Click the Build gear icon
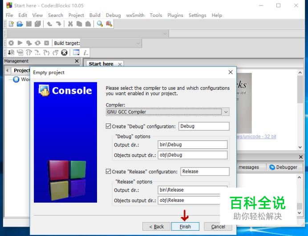Viewport: 308px width, 236px height. pyautogui.click(x=11, y=43)
